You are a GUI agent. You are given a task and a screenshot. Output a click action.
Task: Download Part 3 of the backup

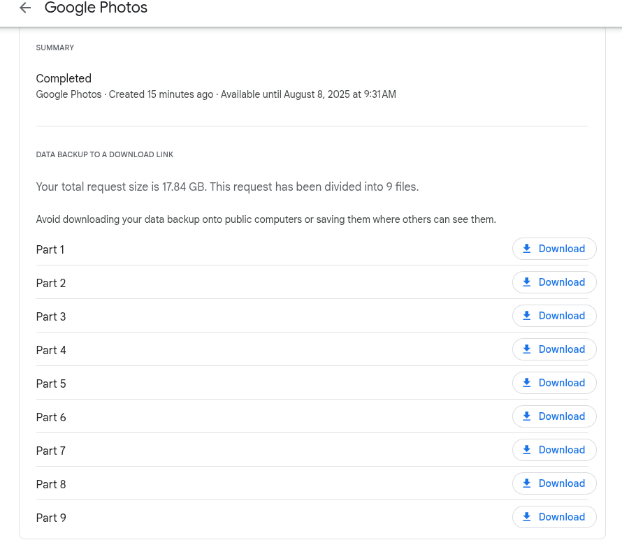554,316
